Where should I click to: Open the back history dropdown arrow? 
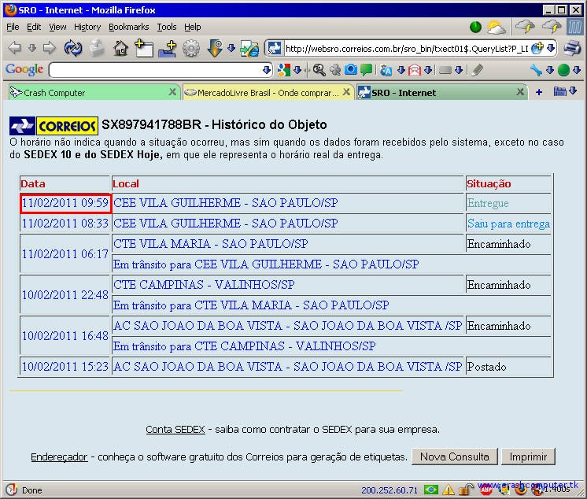[x=32, y=48]
